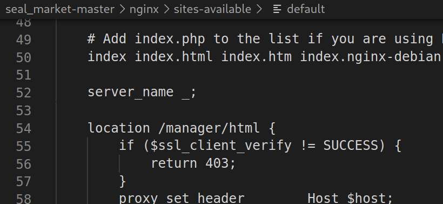The height and width of the screenshot is (204, 443).
Task: Click the SUCCESS keyword on line 55
Action: coord(350,146)
